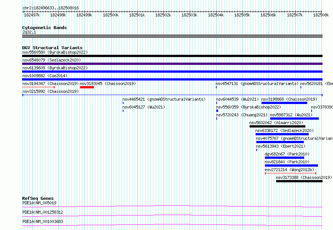Click the Cytogenetic Bands track title
This screenshot has height=230, width=333.
(45, 28)
